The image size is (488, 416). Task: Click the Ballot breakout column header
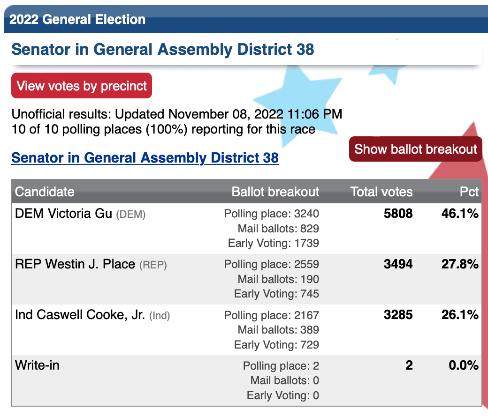[x=275, y=192]
